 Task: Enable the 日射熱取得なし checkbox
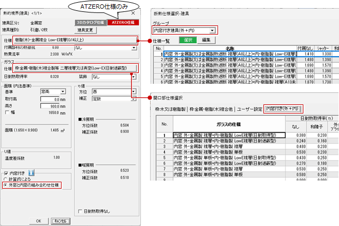80,210
